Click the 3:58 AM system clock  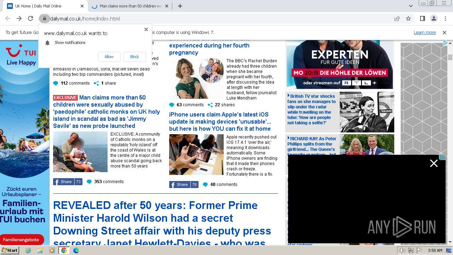435,250
